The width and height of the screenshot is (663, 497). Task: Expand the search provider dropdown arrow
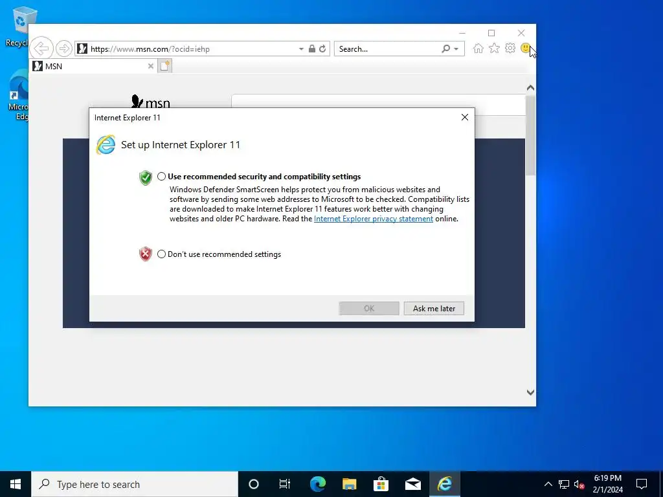[x=456, y=49]
